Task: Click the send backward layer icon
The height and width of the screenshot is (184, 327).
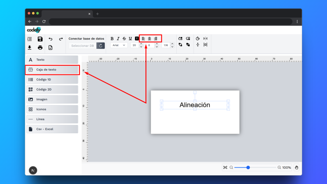Action: [x=188, y=39]
